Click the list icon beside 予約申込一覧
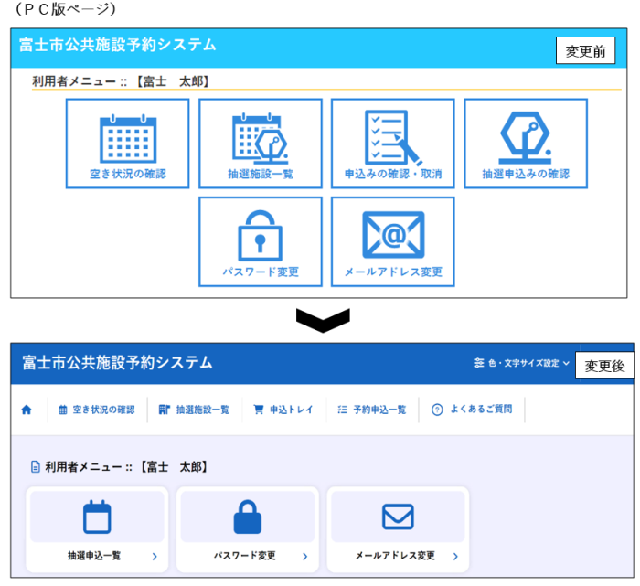 [343, 410]
